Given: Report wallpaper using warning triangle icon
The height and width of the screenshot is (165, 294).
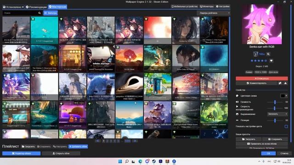Looking at the screenshot, I should point(285,83).
